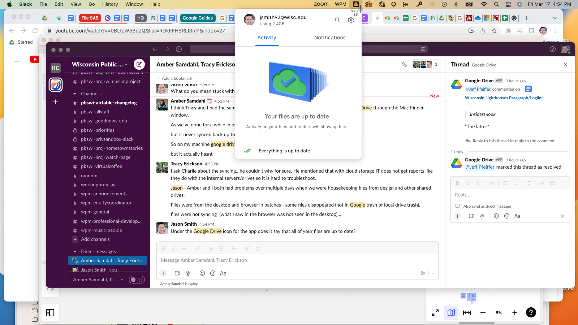Expand Chrome tab list chevron
The width and height of the screenshot is (578, 325).
(x=555, y=18)
